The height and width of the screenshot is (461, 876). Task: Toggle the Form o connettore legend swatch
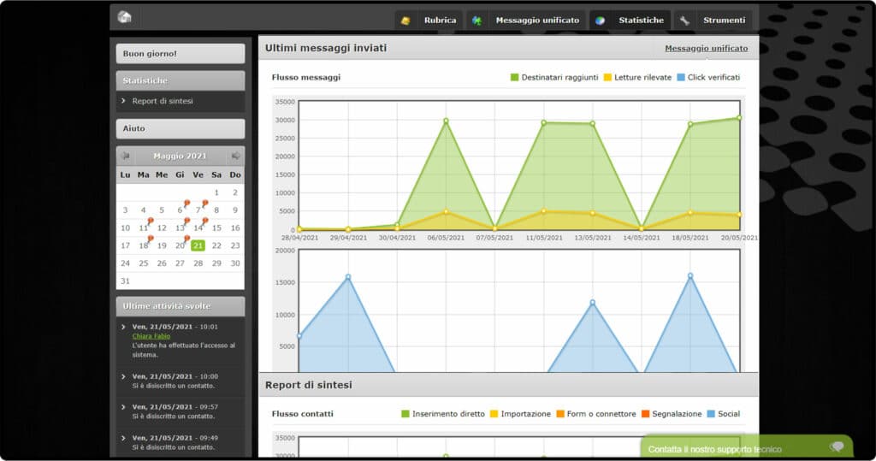(559, 414)
